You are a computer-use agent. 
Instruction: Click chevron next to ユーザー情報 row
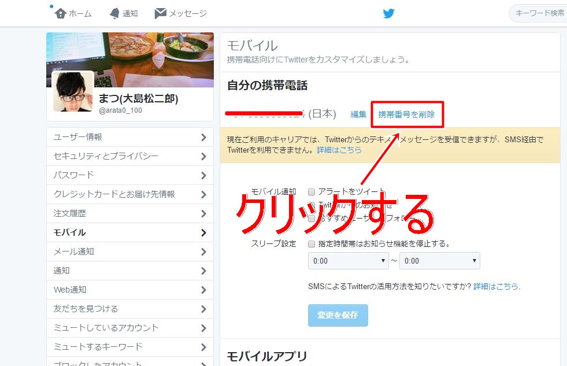point(203,137)
